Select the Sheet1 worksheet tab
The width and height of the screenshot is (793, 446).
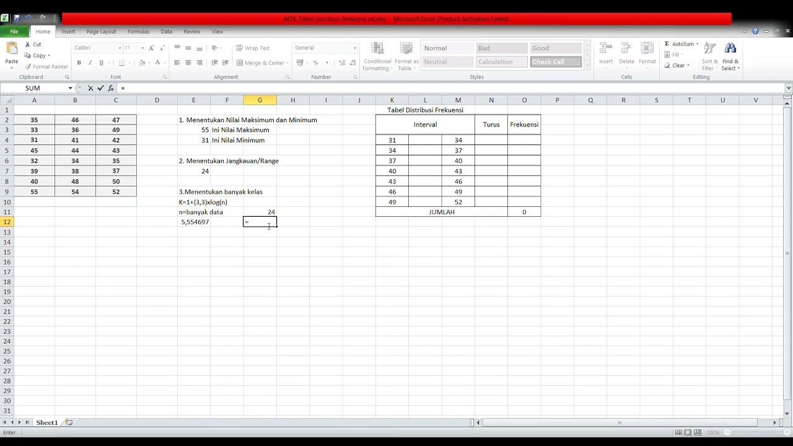click(46, 422)
